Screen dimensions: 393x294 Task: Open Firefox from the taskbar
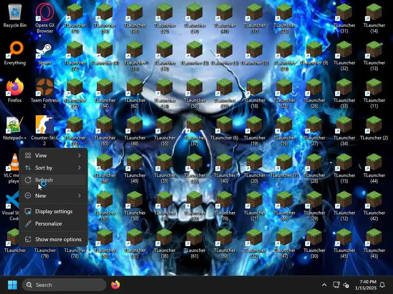coord(115,285)
